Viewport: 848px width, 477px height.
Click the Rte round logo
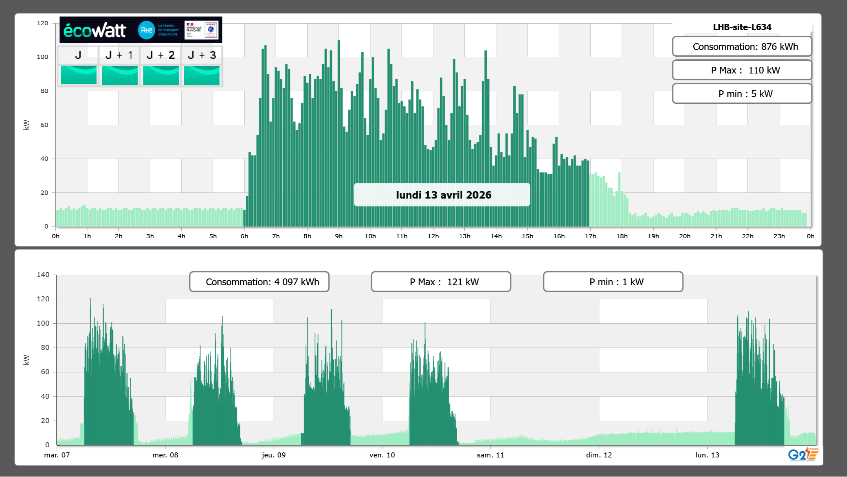(x=146, y=30)
